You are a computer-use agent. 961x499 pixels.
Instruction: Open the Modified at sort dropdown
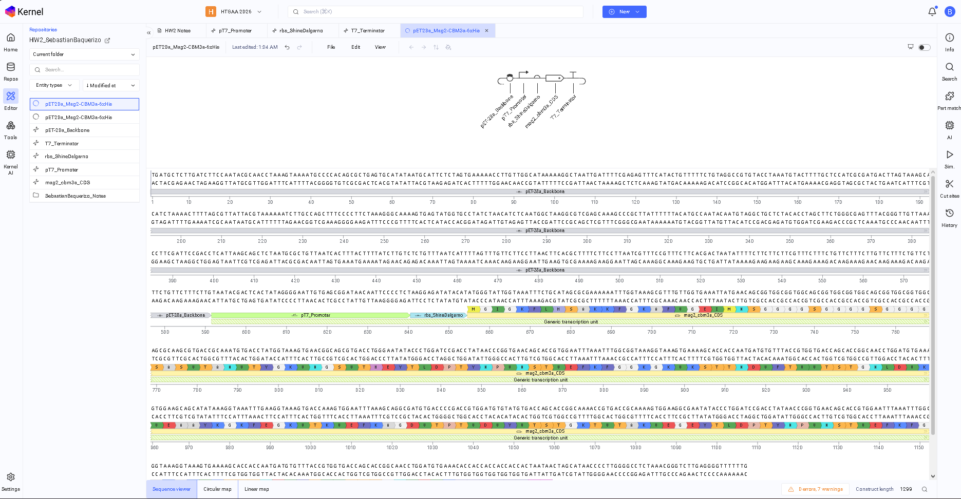111,85
